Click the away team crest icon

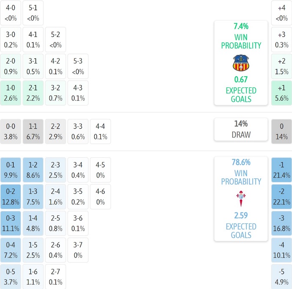click(x=240, y=199)
